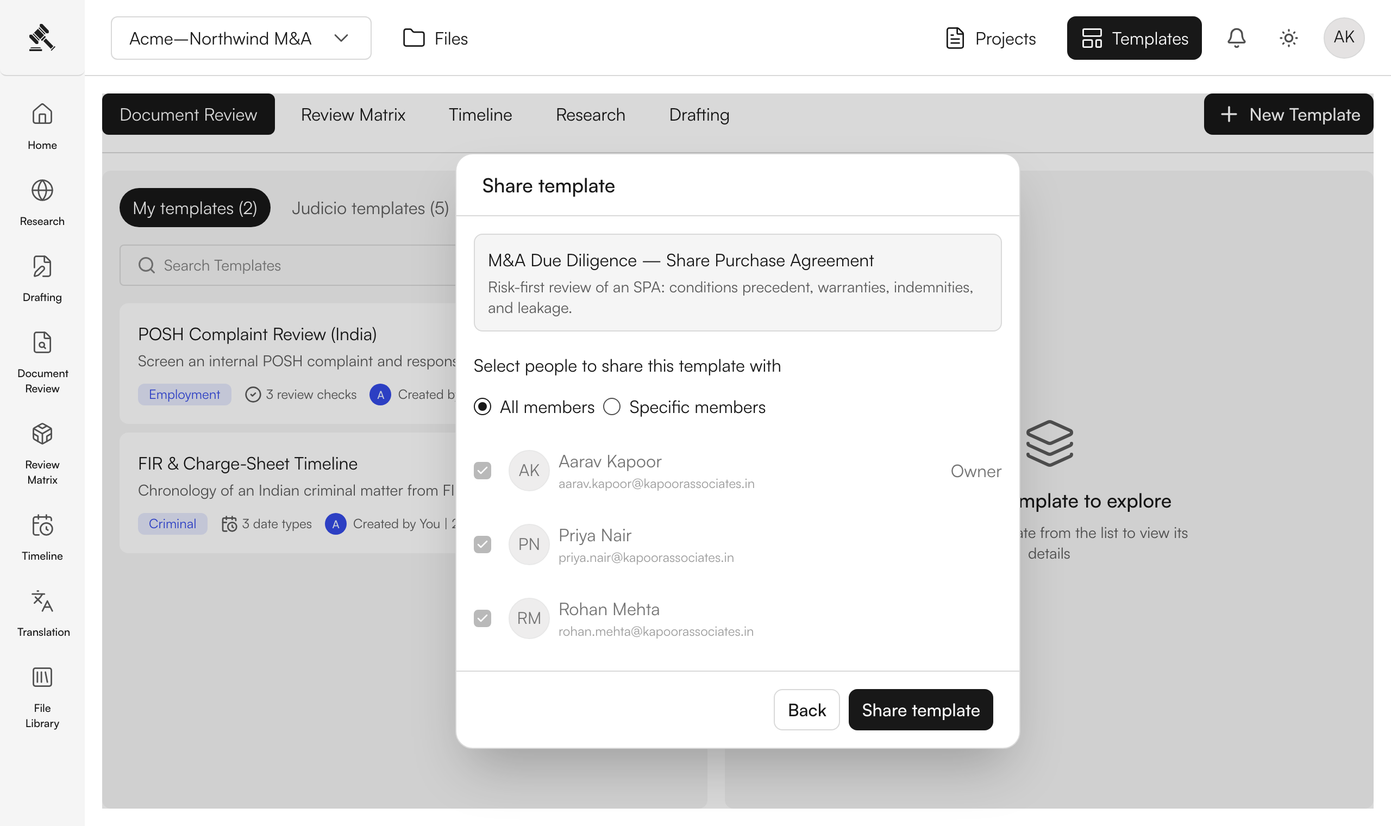
Task: Click the notifications bell icon
Action: 1236,38
